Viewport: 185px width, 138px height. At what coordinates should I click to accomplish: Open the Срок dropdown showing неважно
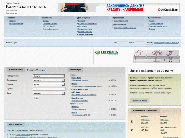point(49,93)
